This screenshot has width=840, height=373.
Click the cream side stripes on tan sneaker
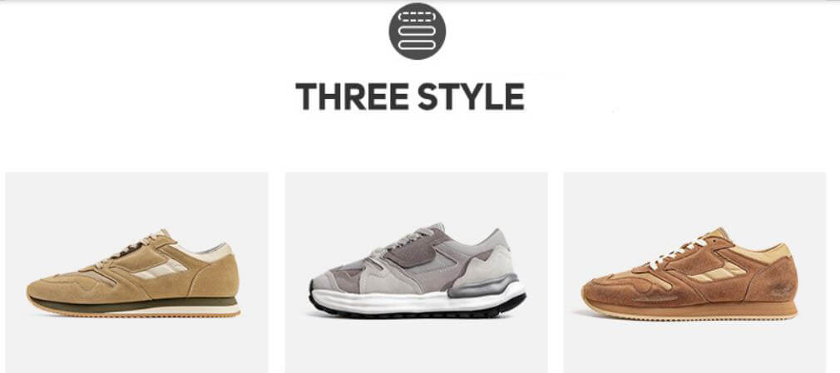(x=160, y=268)
